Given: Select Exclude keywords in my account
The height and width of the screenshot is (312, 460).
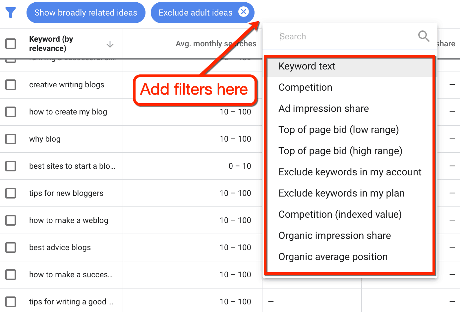Looking at the screenshot, I should [350, 172].
